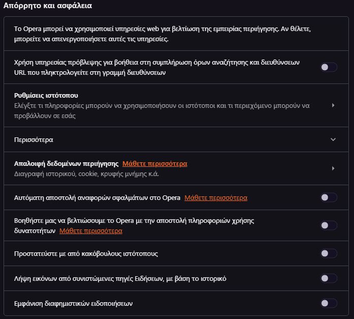The width and height of the screenshot is (354, 319).
Task: Enable Εμφάνιση διαφημιστικών ειδοποιήσεων switch
Action: coord(329,303)
